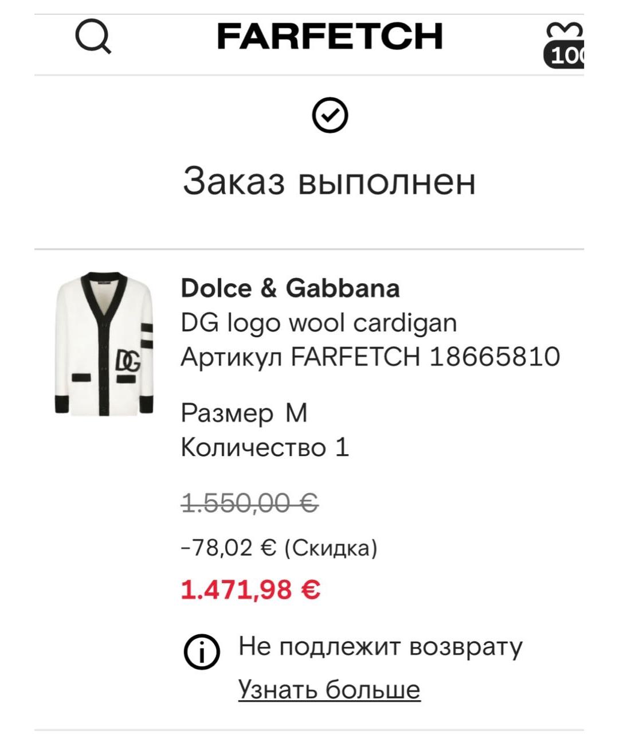Click the red final price 1.471,98 €

[250, 589]
